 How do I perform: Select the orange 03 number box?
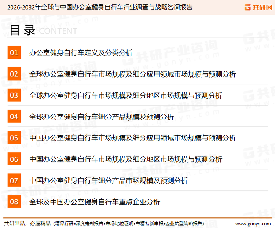14,95
